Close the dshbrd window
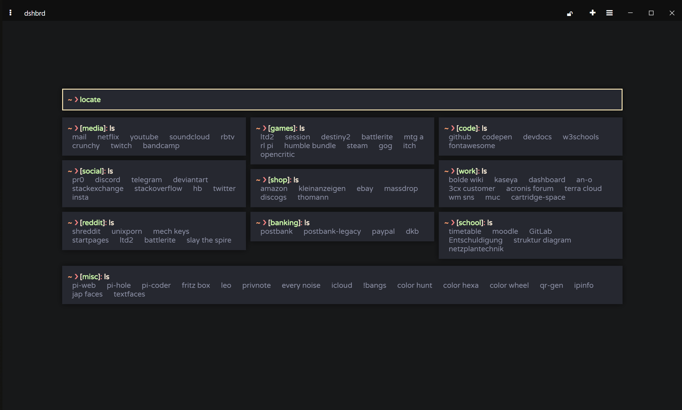Image resolution: width=682 pixels, height=410 pixels. (672, 13)
